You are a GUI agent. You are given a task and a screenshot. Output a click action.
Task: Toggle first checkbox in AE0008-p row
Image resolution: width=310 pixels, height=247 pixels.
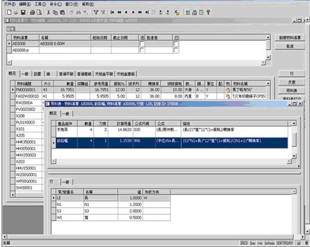[142, 50]
